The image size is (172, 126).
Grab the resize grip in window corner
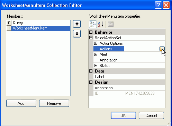[169, 124]
